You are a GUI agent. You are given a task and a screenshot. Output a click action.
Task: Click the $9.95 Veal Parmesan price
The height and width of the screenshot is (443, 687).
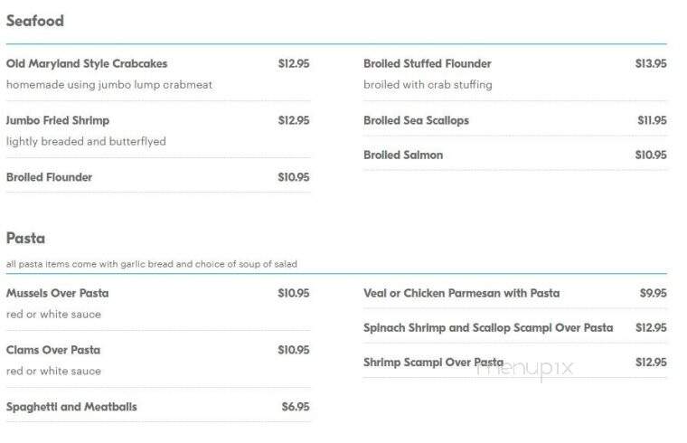tap(654, 293)
